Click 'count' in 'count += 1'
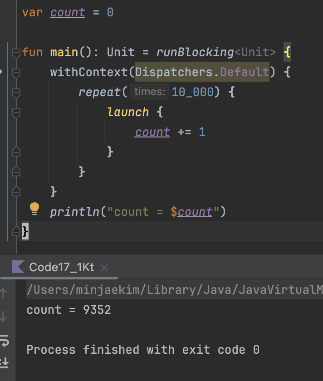The width and height of the screenshot is (323, 381). click(x=152, y=132)
